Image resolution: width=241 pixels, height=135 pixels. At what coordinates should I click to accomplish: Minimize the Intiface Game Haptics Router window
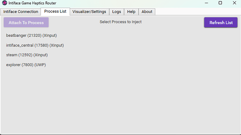[206, 3]
